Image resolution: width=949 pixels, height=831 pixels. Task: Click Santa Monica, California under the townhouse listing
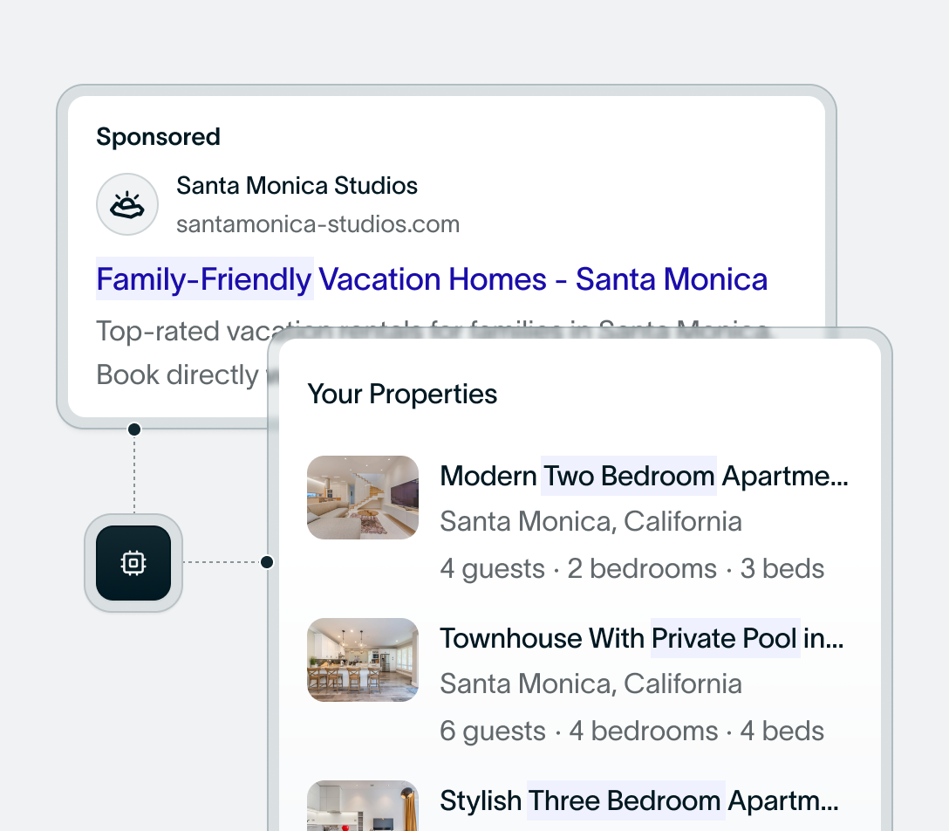click(591, 683)
